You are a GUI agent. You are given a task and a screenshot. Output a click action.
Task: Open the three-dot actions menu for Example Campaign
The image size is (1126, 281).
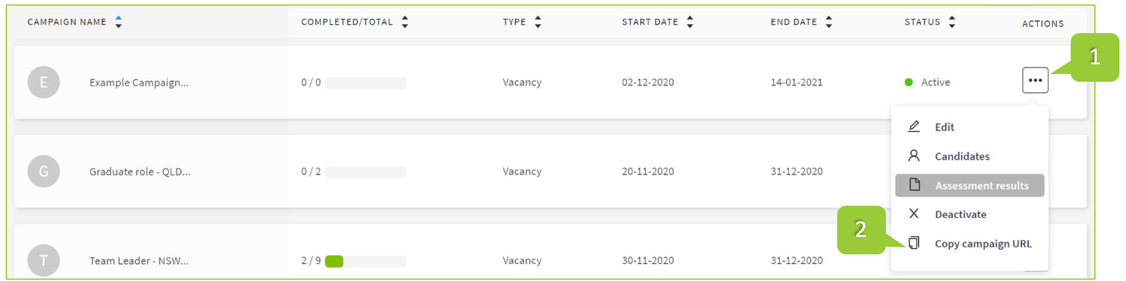(x=1034, y=80)
